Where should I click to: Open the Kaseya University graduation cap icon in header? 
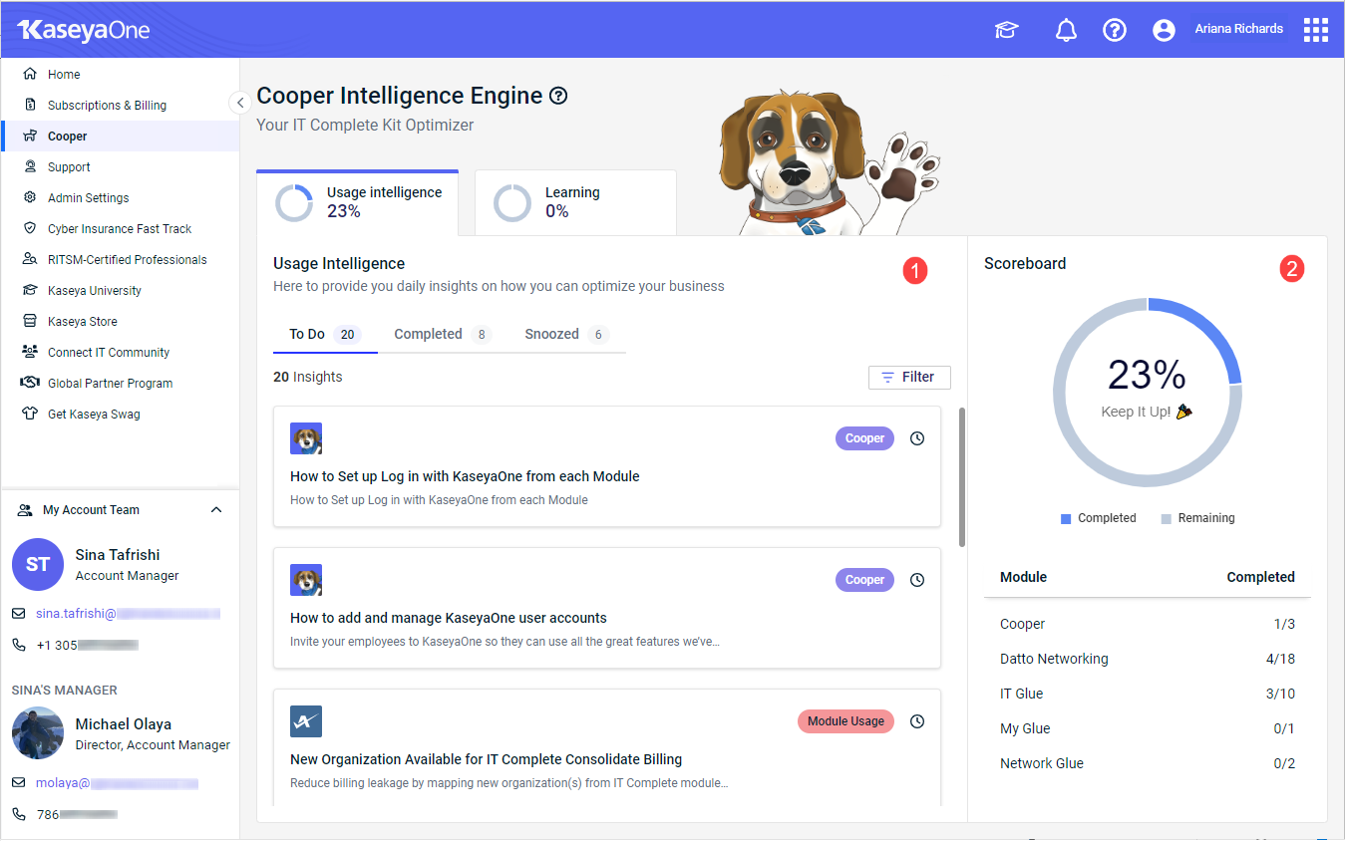click(1007, 30)
